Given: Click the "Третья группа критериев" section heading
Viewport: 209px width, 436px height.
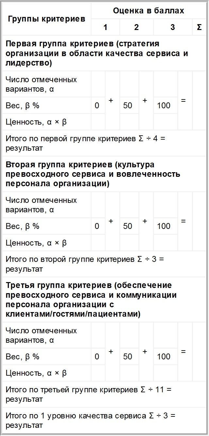Looking at the screenshot, I should point(91,300).
